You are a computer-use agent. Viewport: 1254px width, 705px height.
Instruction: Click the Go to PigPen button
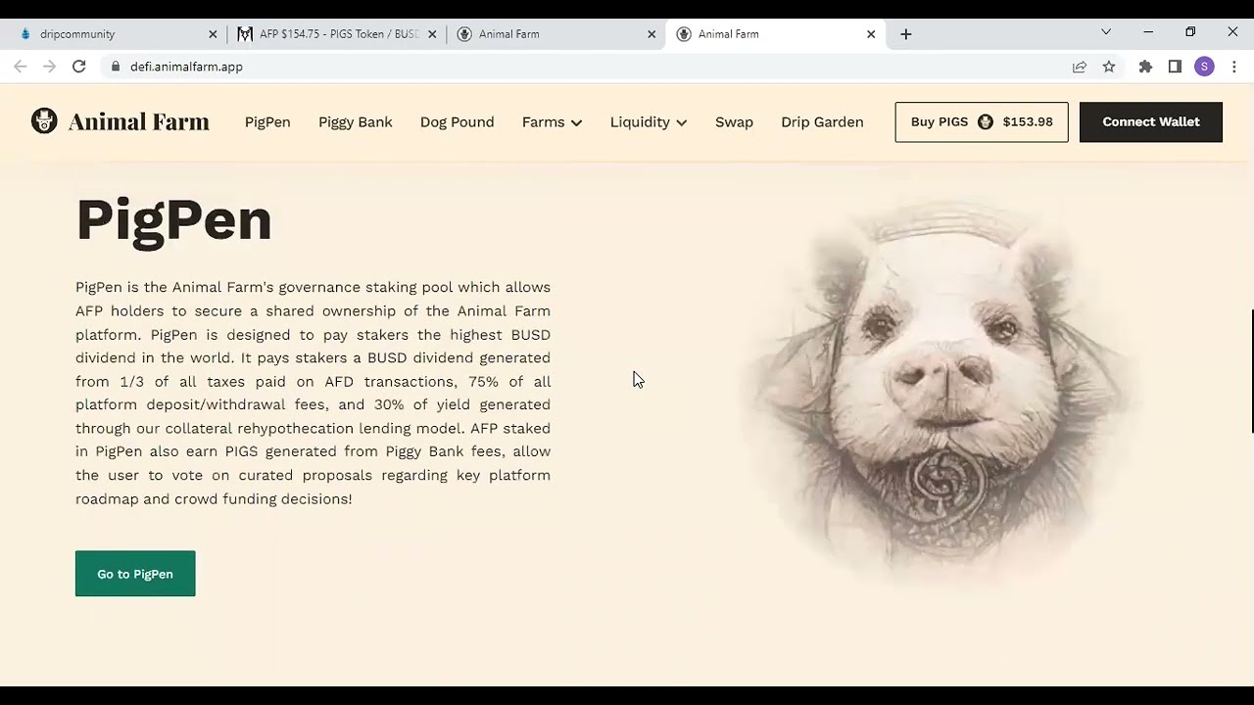tap(135, 574)
